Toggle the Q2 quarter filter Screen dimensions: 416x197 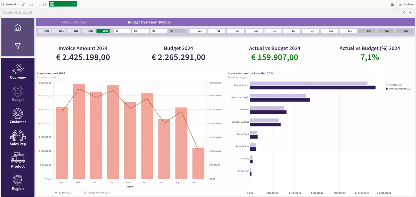coord(140,31)
